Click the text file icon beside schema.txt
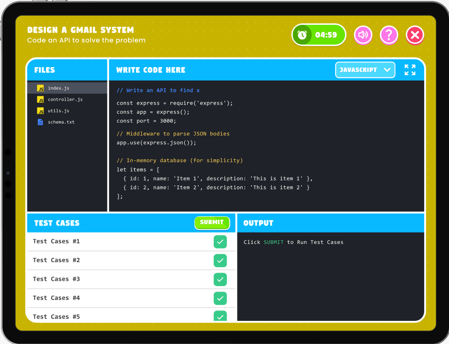Screen dimensions: 449x344 [x=40, y=122]
